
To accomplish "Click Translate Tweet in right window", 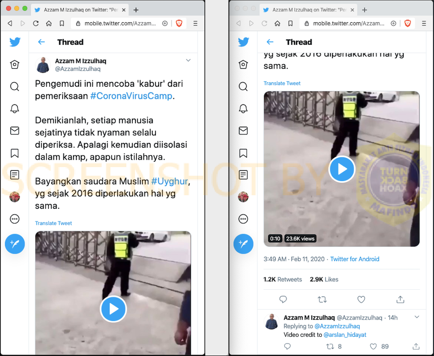I will pyautogui.click(x=282, y=83).
